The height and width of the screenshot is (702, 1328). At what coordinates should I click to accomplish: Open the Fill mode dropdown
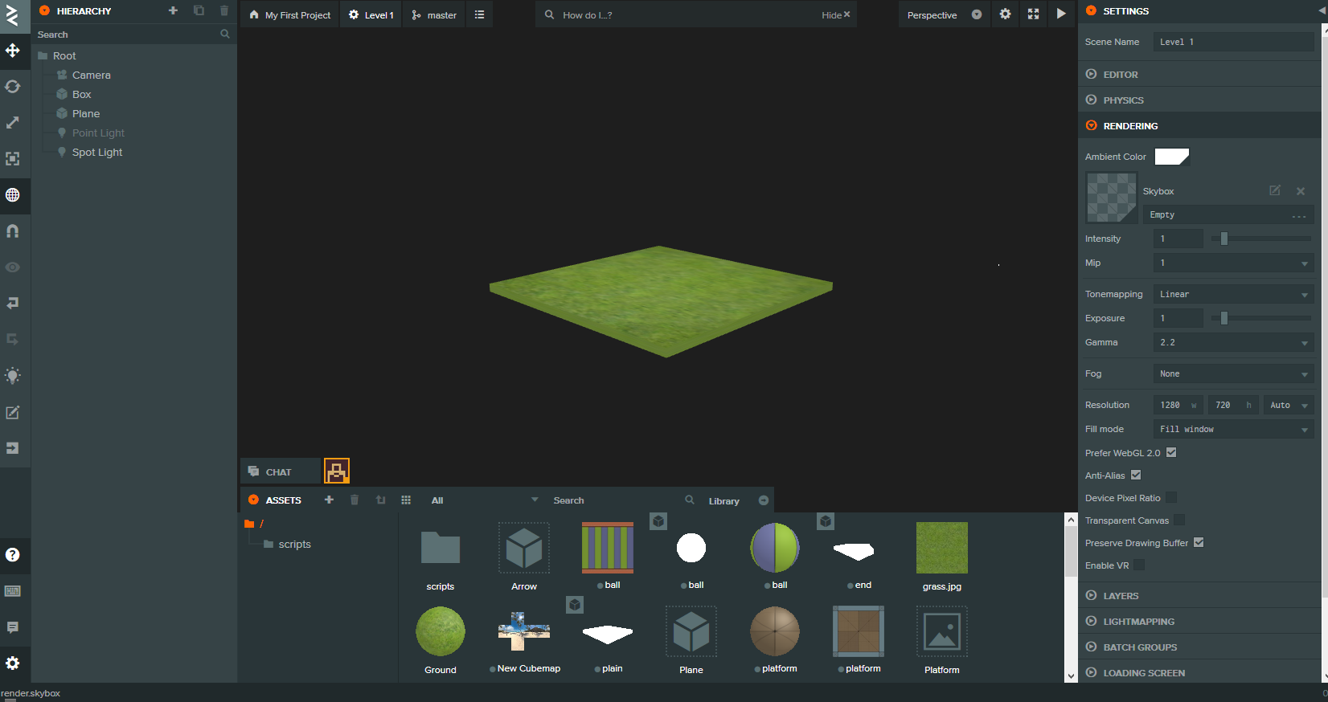pyautogui.click(x=1234, y=429)
